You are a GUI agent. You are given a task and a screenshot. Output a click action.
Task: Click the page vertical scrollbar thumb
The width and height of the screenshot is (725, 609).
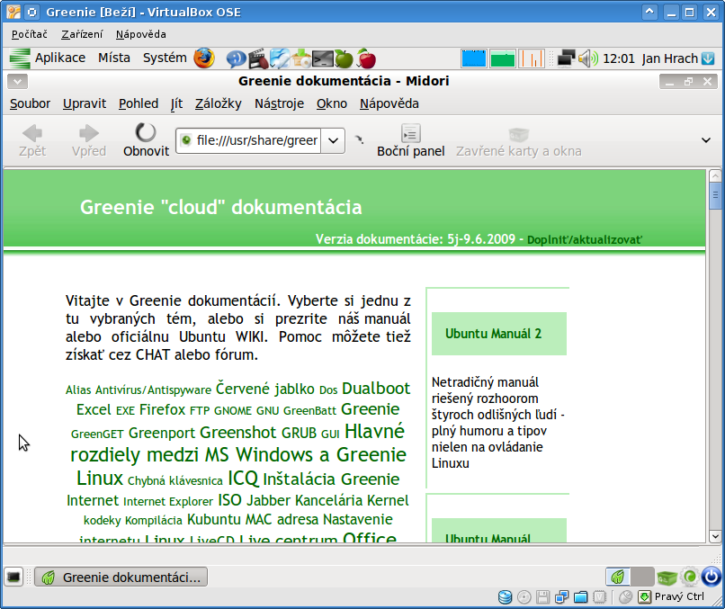pyautogui.click(x=715, y=195)
